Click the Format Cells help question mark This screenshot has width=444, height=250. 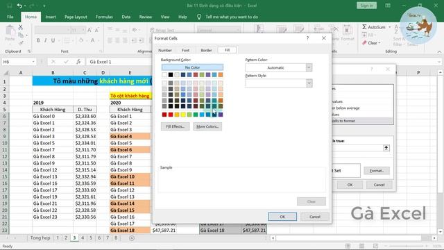click(x=307, y=38)
